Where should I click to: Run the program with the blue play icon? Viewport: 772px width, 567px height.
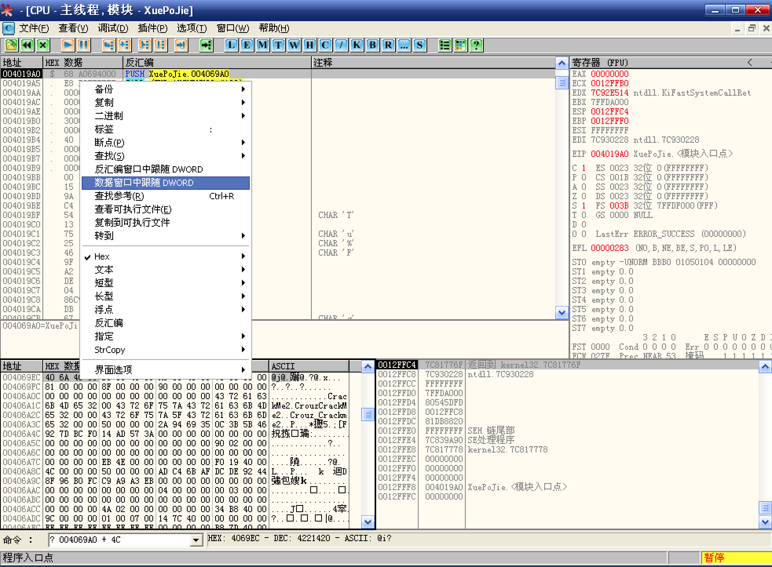(68, 45)
